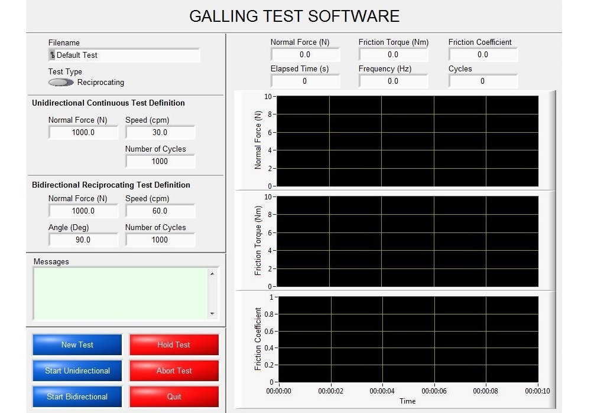The height and width of the screenshot is (413, 591).
Task: Click the Messages scrollbar up arrow
Action: [213, 273]
